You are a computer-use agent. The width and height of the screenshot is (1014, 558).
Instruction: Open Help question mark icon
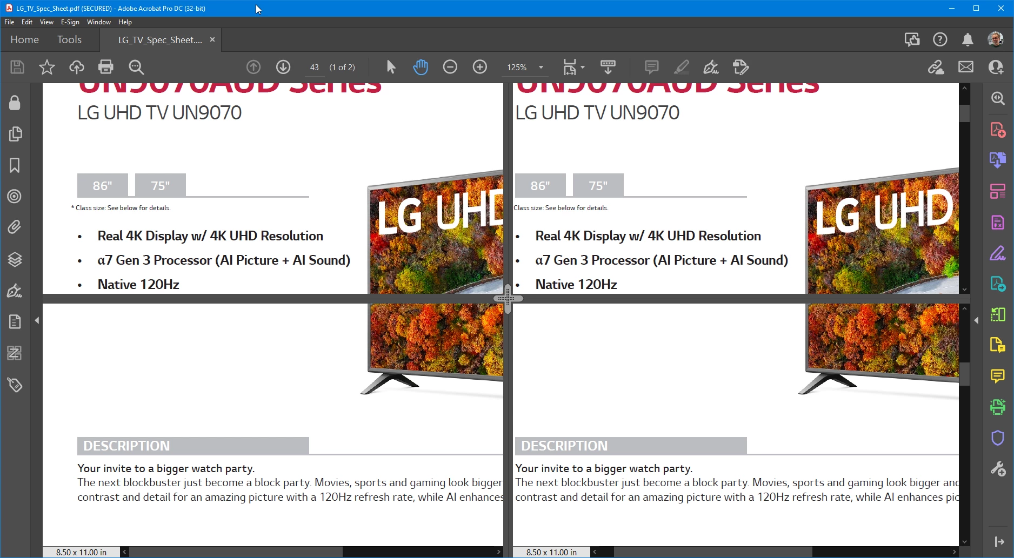pos(940,39)
